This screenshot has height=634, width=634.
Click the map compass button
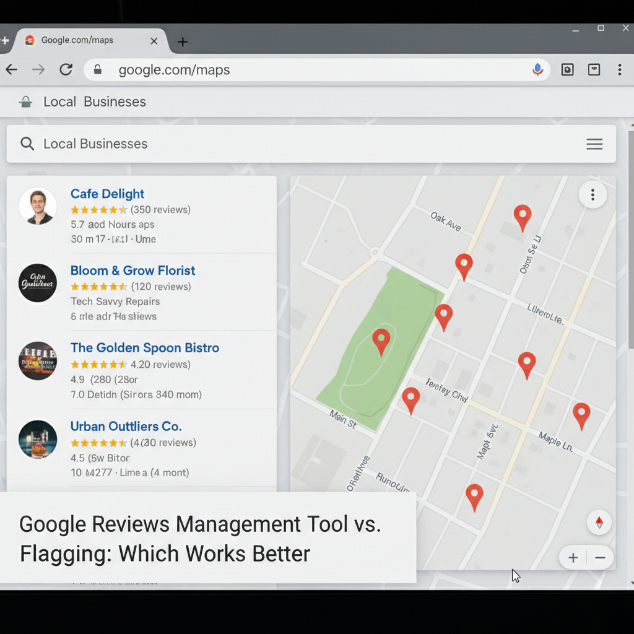click(x=599, y=523)
